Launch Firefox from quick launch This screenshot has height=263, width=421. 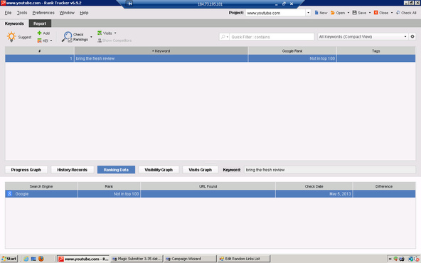coord(41,259)
